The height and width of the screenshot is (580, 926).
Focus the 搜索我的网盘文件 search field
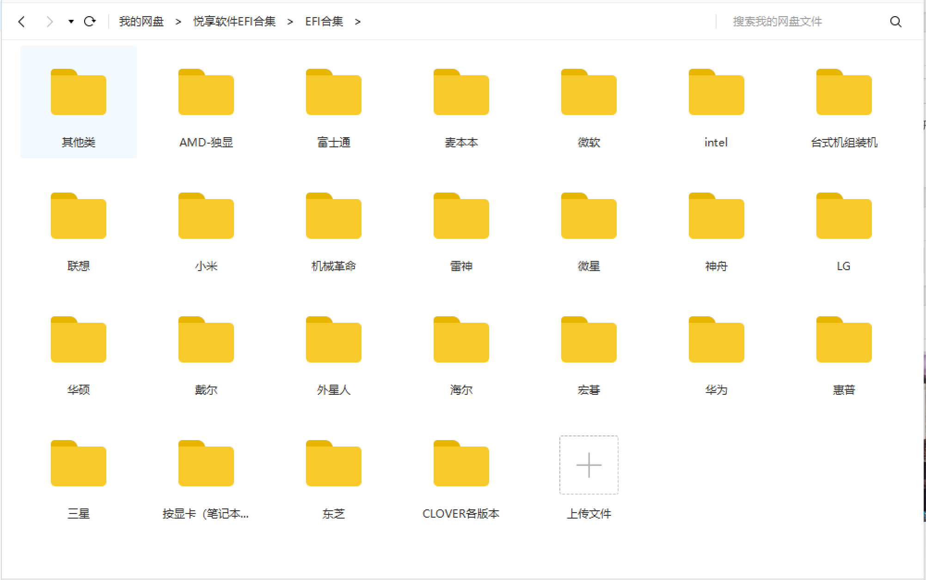[795, 22]
